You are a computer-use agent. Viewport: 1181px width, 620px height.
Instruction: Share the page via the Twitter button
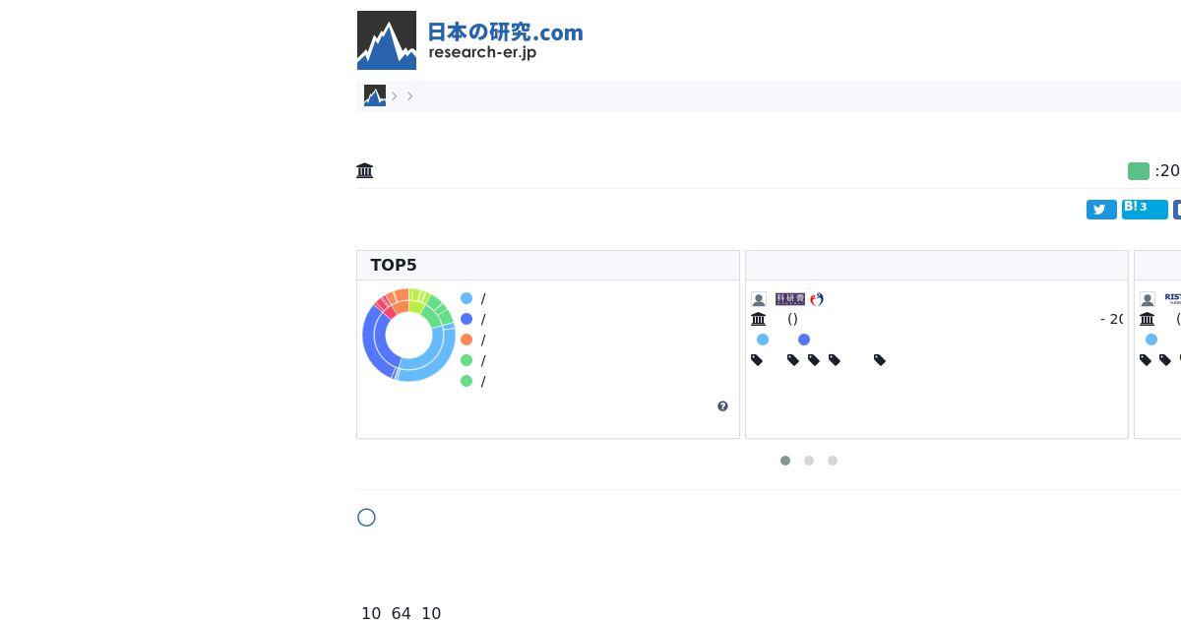pyautogui.click(x=1101, y=210)
